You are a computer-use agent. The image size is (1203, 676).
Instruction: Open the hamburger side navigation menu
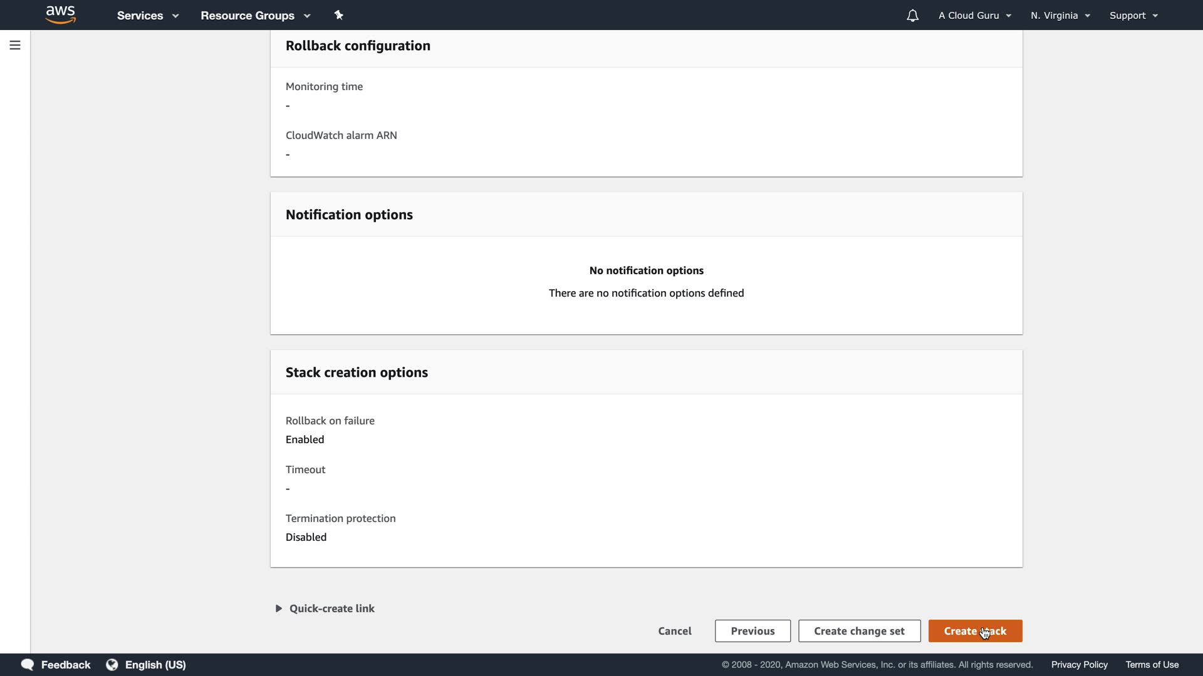tap(15, 45)
